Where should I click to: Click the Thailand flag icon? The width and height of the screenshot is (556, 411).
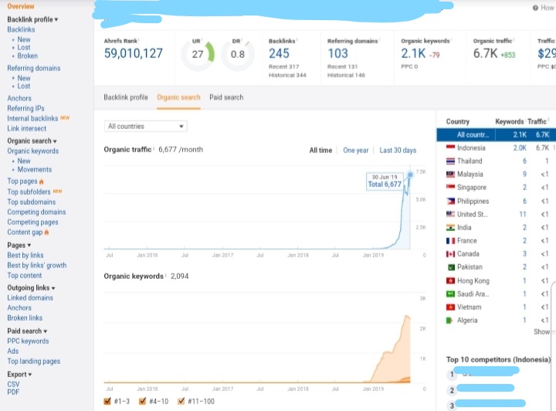[x=450, y=161]
